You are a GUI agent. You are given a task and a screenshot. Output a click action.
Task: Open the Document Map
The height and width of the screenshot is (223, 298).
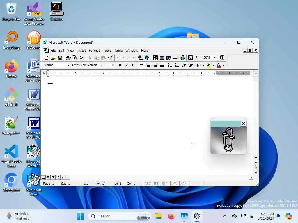pos(190,58)
